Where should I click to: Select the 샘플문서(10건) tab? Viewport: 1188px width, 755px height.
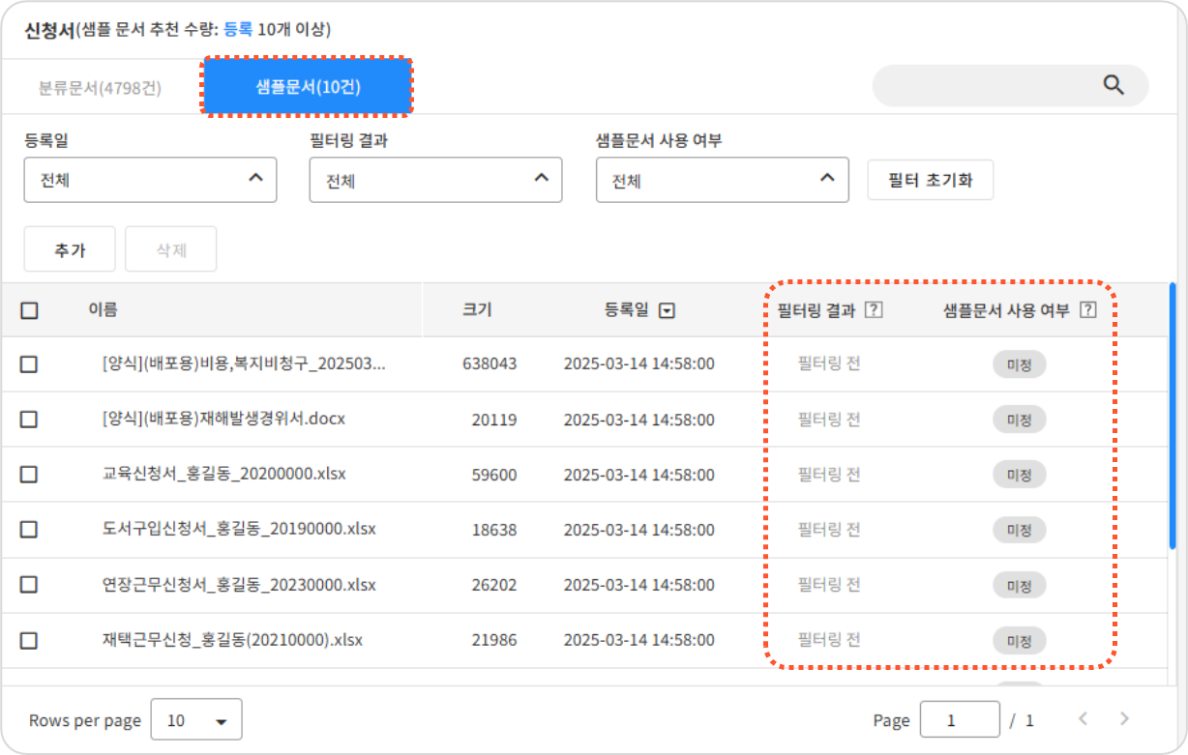coord(308,88)
